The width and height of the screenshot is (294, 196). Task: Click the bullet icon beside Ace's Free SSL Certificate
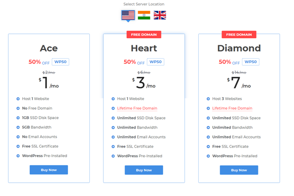click(x=18, y=146)
